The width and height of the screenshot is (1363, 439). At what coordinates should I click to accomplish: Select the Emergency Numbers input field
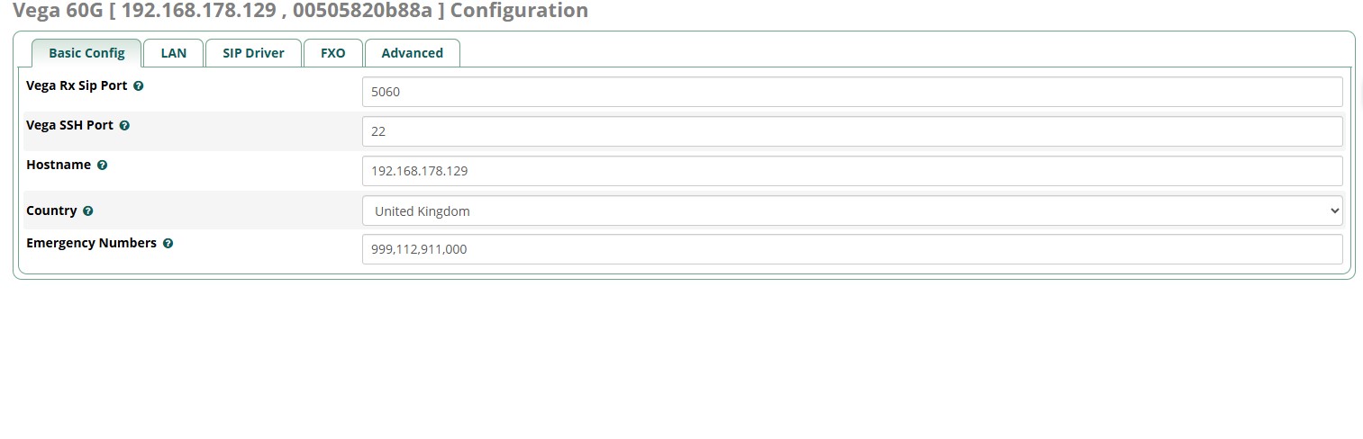coord(852,249)
